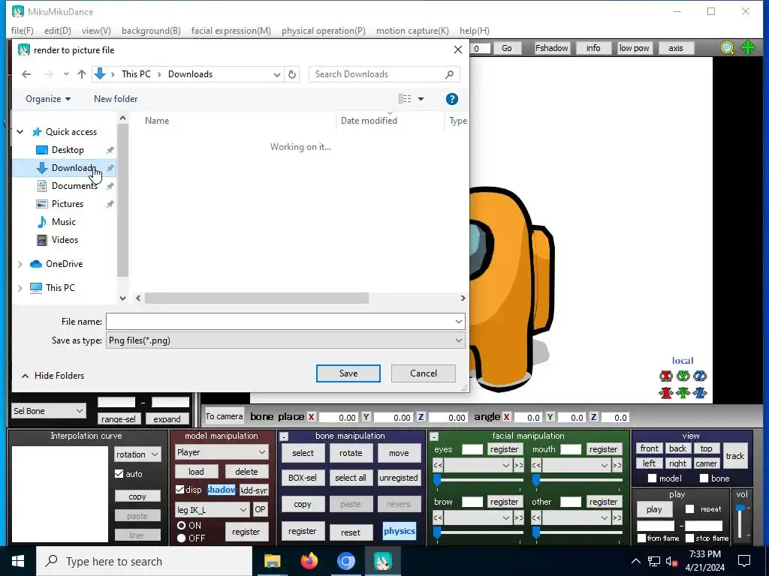Open the motion capture(K) menu
Viewport: 769px width, 576px height.
pos(412,30)
